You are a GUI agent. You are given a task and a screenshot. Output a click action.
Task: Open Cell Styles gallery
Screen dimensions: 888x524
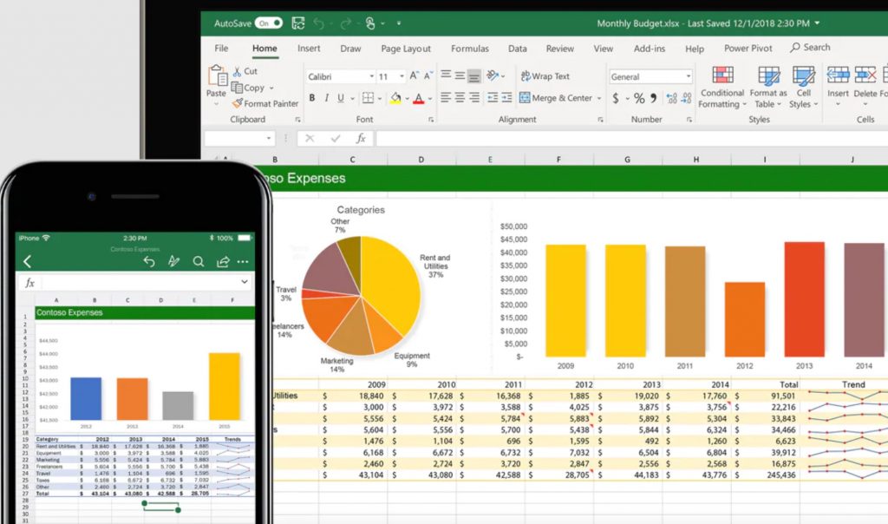tap(803, 87)
